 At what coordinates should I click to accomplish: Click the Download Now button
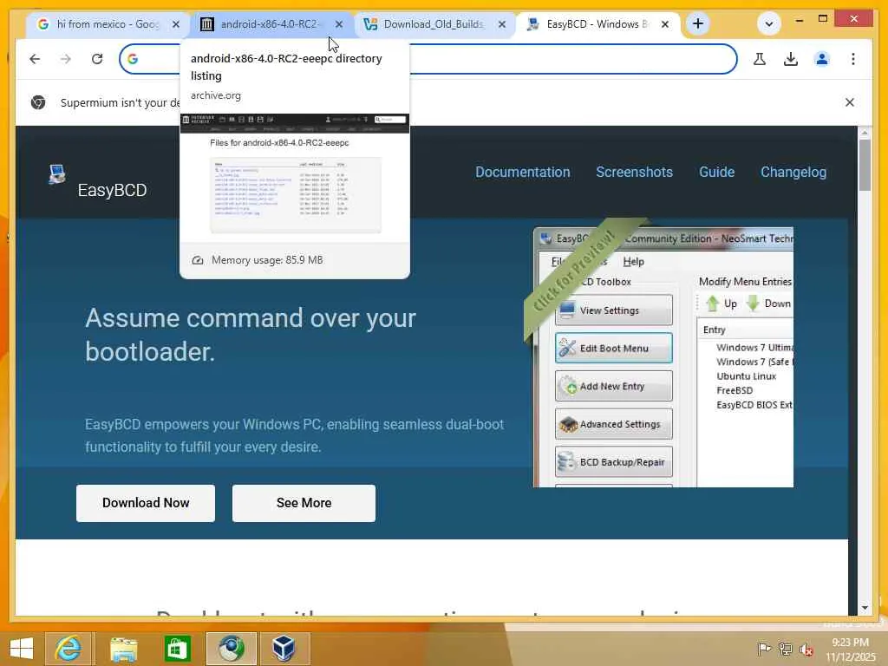[x=146, y=503]
